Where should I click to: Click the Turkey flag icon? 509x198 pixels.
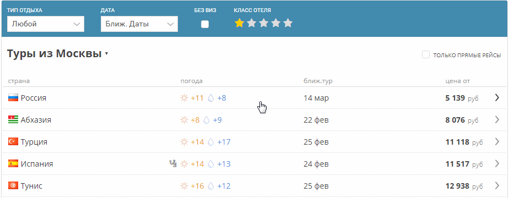(x=13, y=142)
